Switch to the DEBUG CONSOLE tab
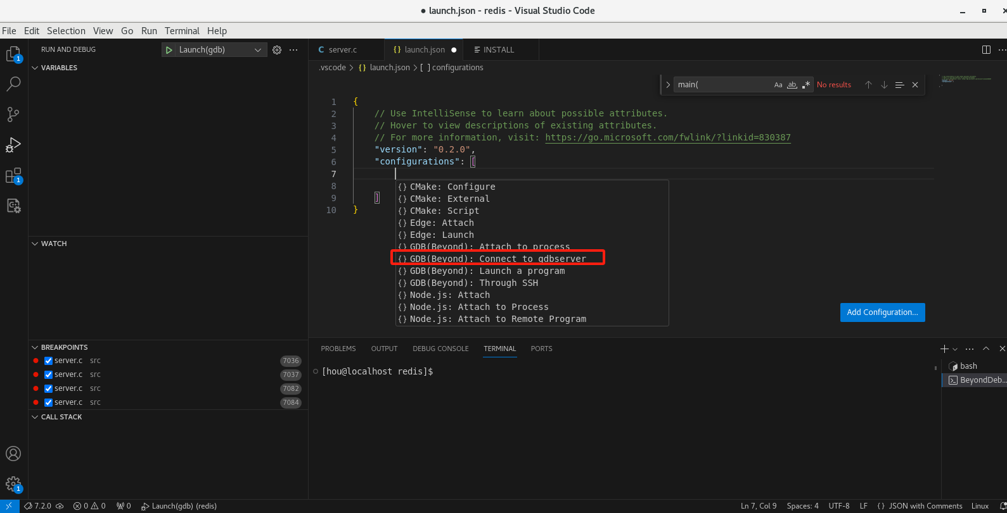This screenshot has width=1007, height=513. pyautogui.click(x=440, y=349)
